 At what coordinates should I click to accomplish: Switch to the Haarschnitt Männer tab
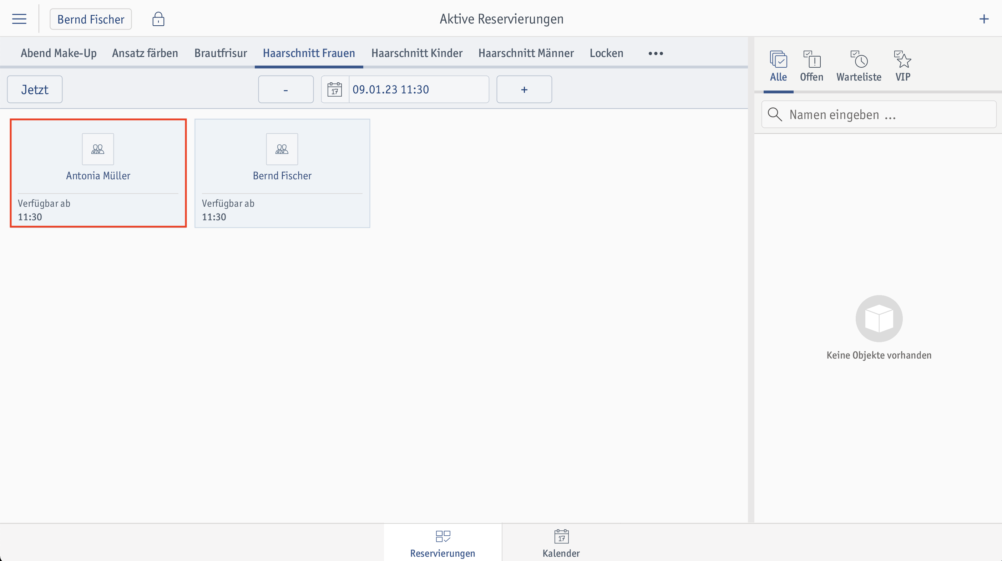coord(526,53)
